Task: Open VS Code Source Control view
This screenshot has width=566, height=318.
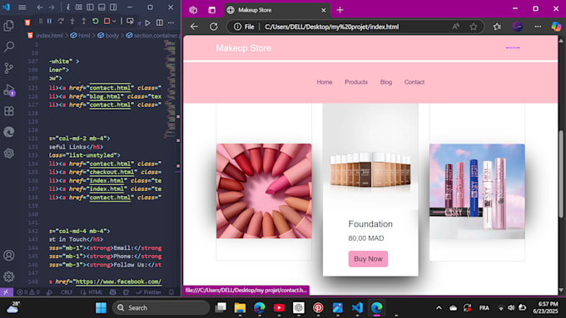Action: [x=8, y=68]
